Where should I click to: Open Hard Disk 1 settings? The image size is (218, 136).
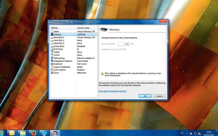click(59, 38)
